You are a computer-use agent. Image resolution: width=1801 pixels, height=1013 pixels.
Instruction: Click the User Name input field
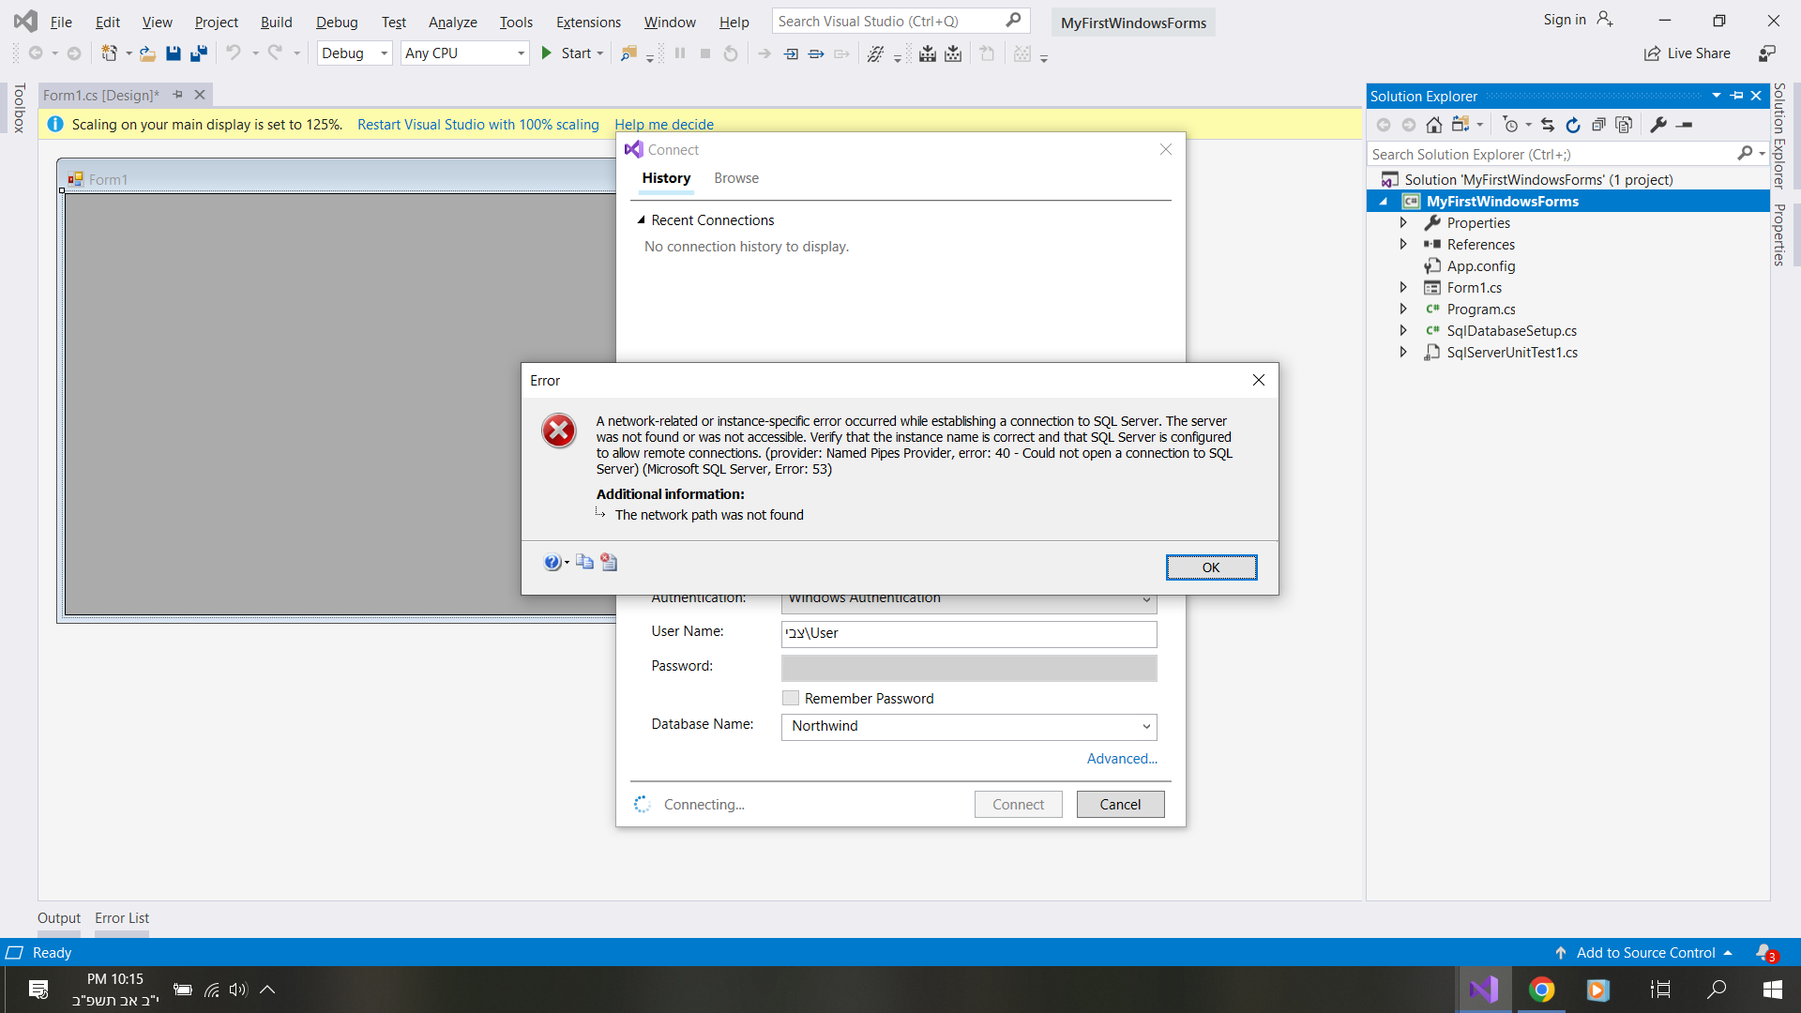click(x=968, y=633)
